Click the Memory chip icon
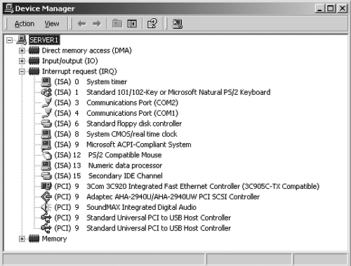Image resolution: width=351 pixels, height=266 pixels. [x=34, y=239]
